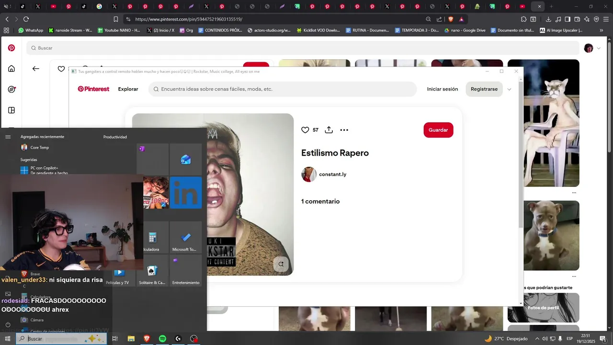The height and width of the screenshot is (345, 613).
Task: Click '1 comentario' text
Action: coord(320,201)
